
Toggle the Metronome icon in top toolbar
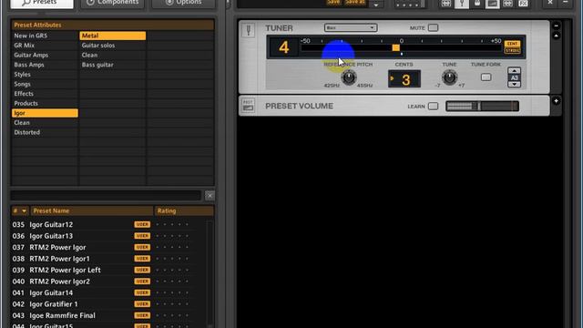[477, 4]
